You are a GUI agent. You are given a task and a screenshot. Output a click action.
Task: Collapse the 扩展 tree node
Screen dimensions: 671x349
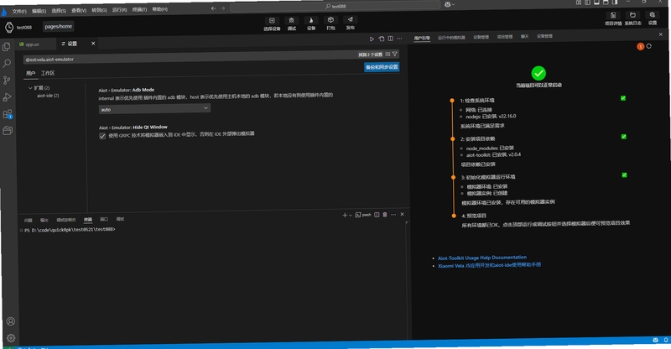[30, 88]
